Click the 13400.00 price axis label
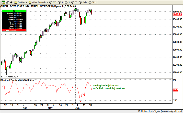The width and height of the screenshot is (183, 113). [177, 19]
